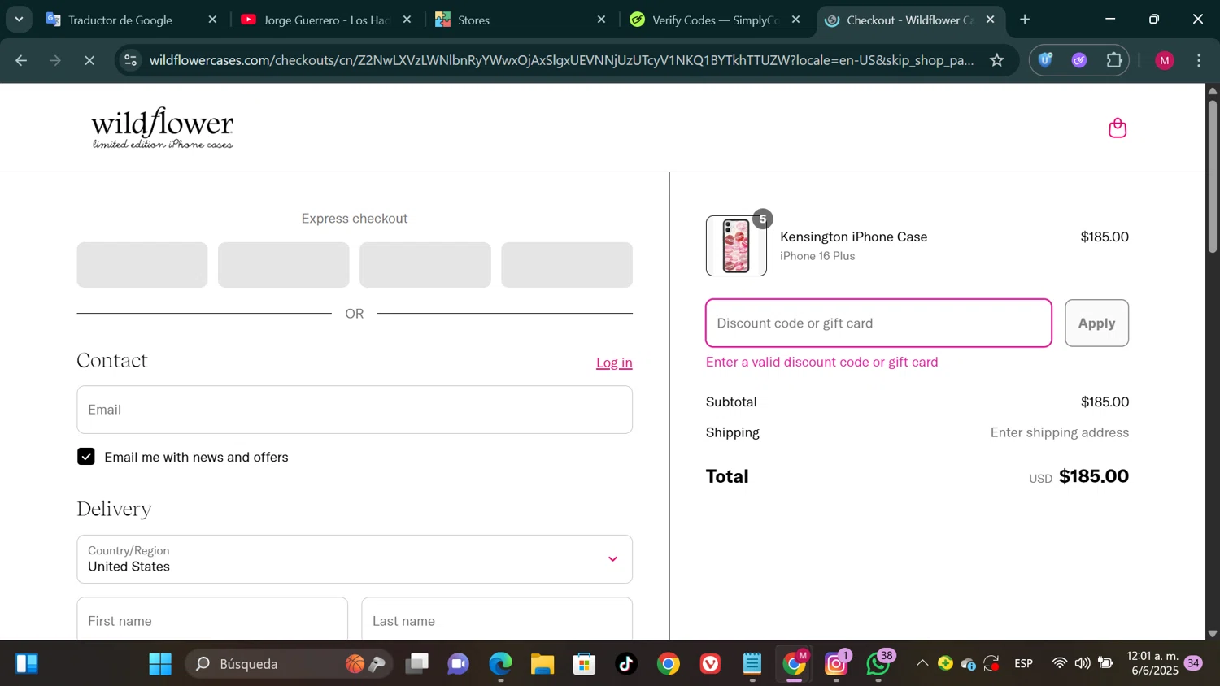The width and height of the screenshot is (1220, 686).
Task: Click the fourth express checkout button
Action: 567,265
